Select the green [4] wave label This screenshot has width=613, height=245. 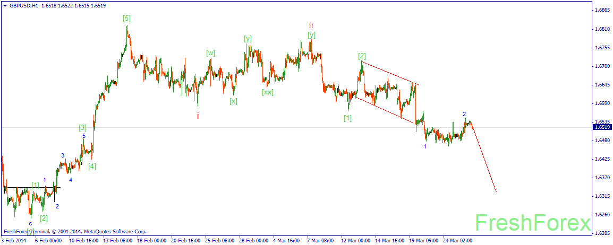pyautogui.click(x=92, y=166)
